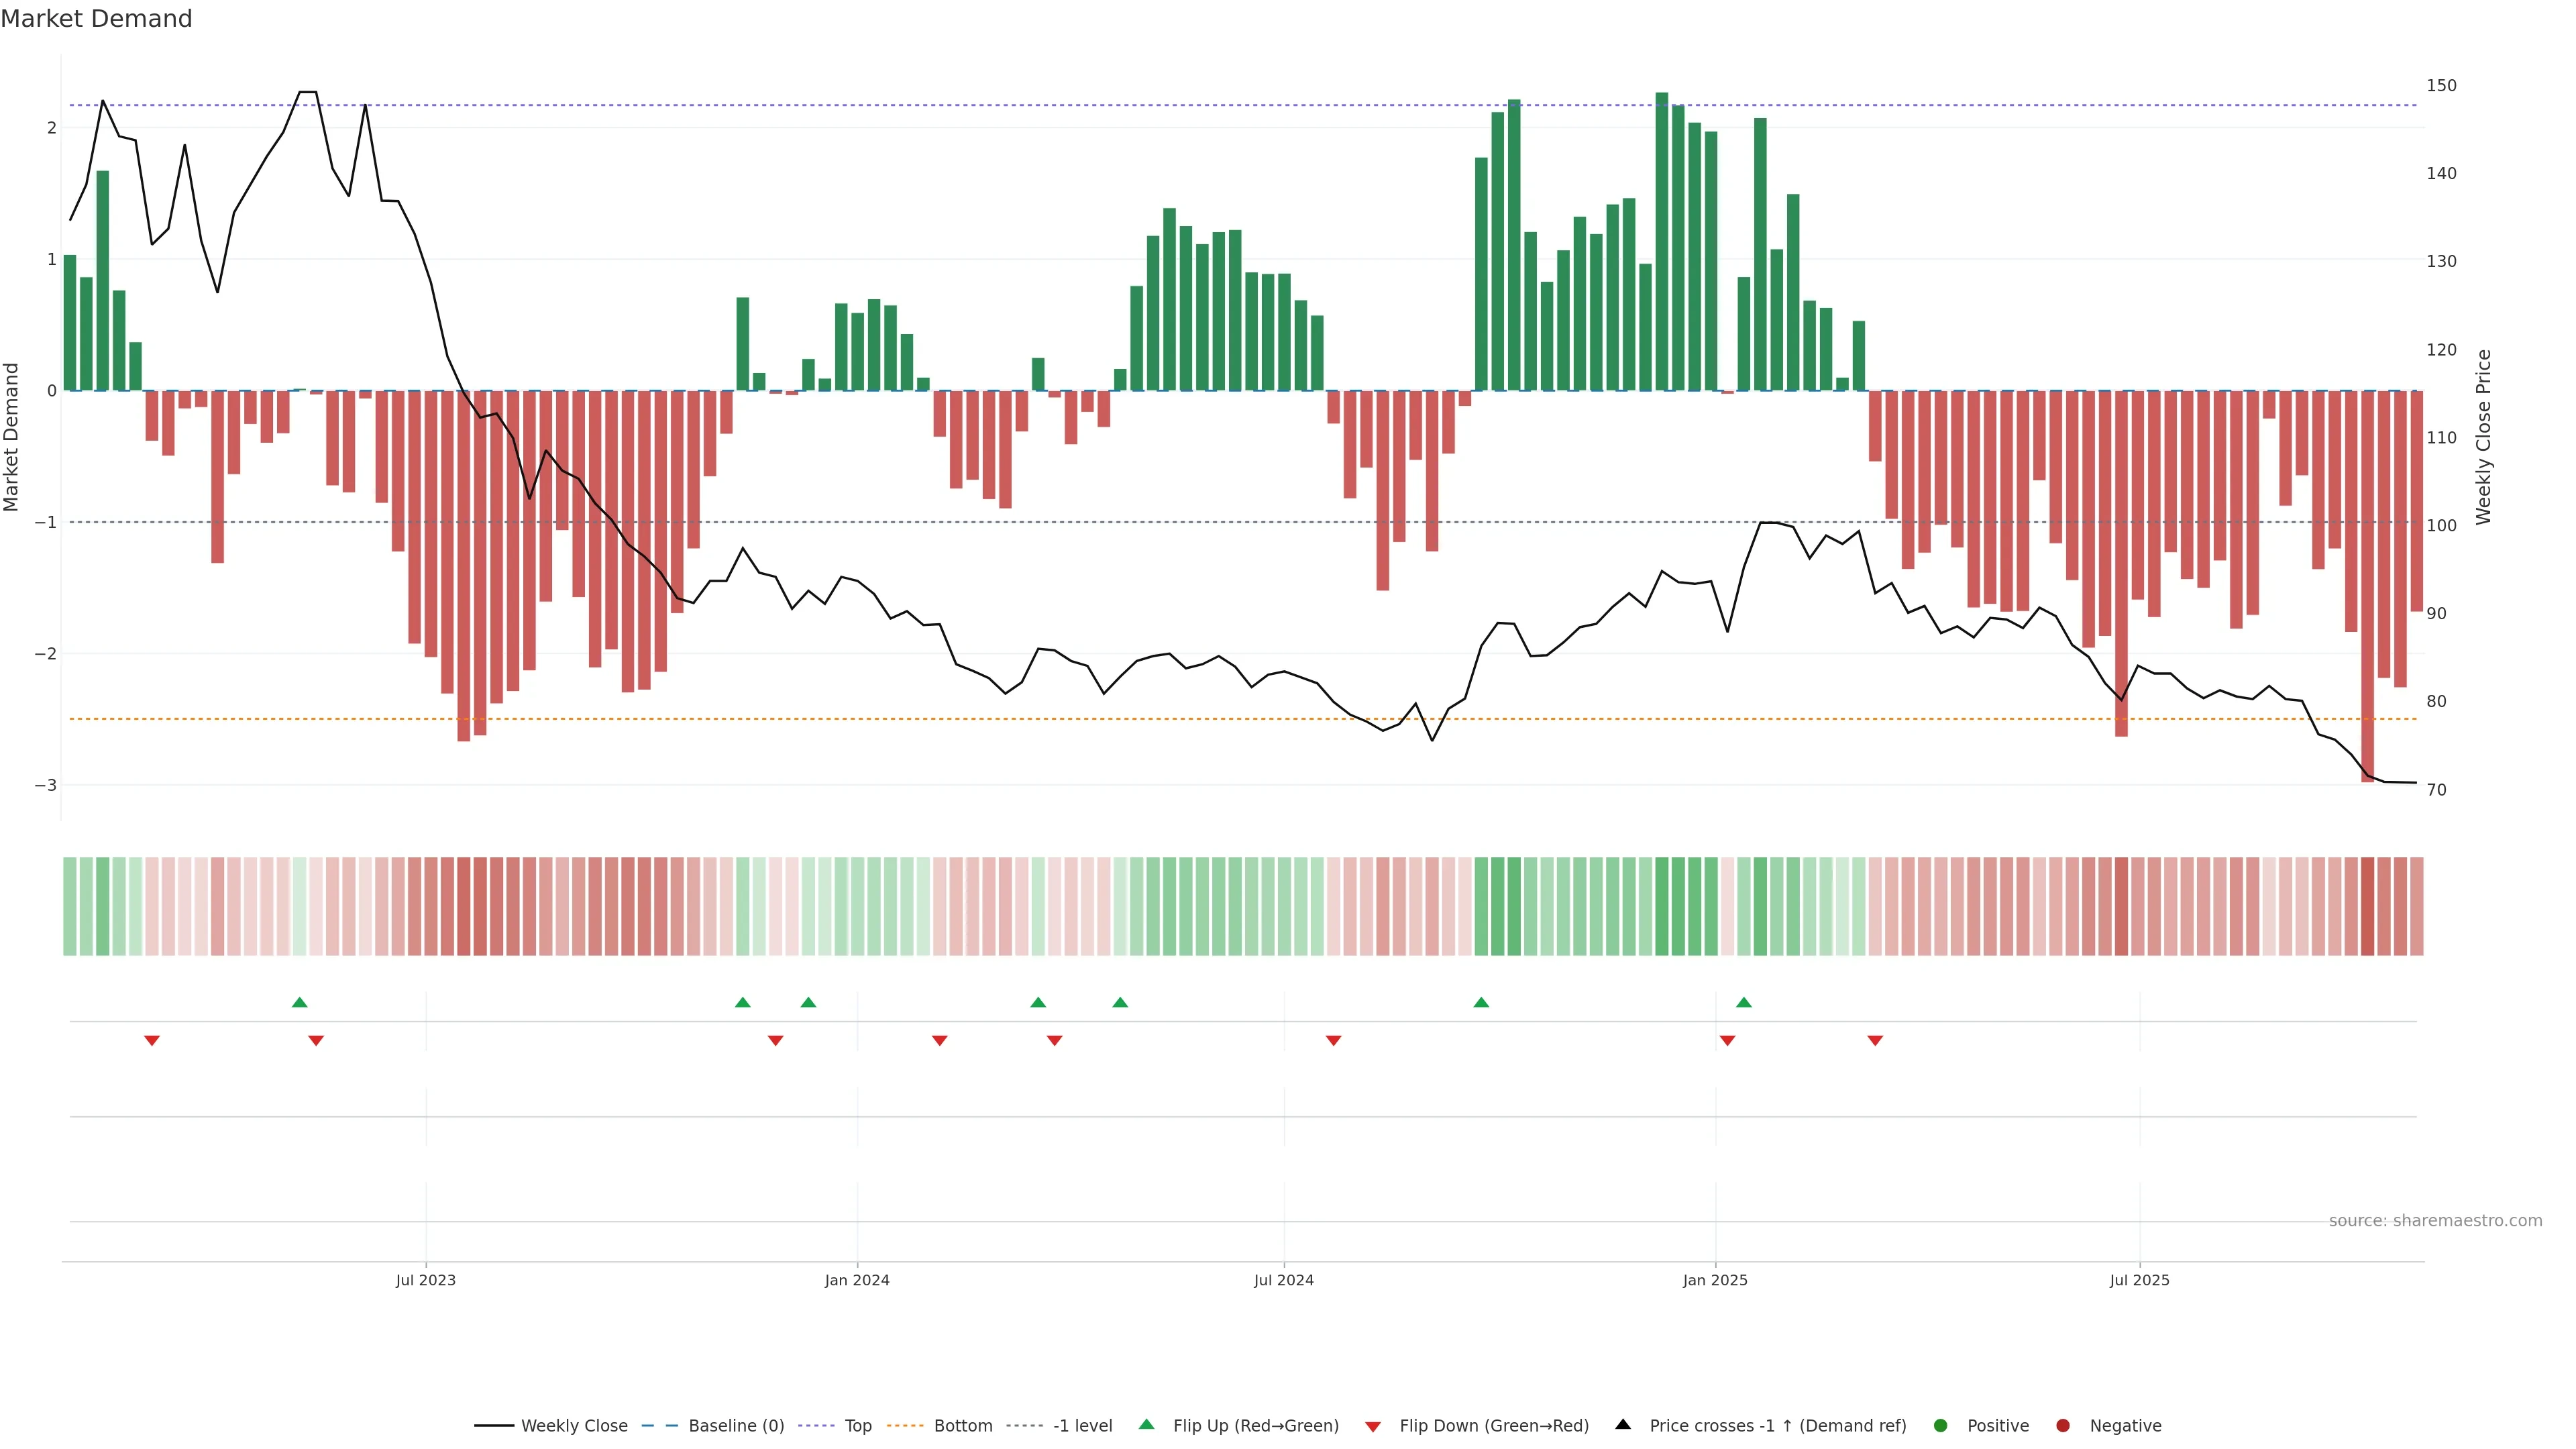The image size is (2576, 1449).
Task: Toggle the Baseline (0) legend entry
Action: point(736,1425)
